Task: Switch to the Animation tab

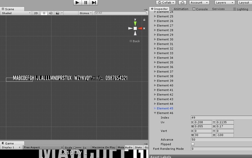Action: (x=180, y=9)
